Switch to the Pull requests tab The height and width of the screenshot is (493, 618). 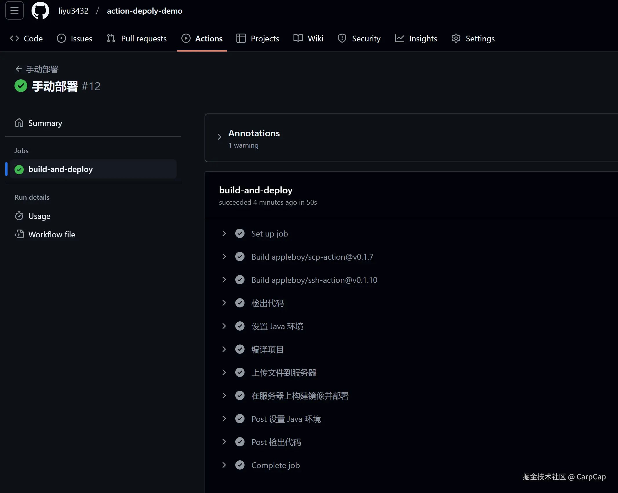137,39
